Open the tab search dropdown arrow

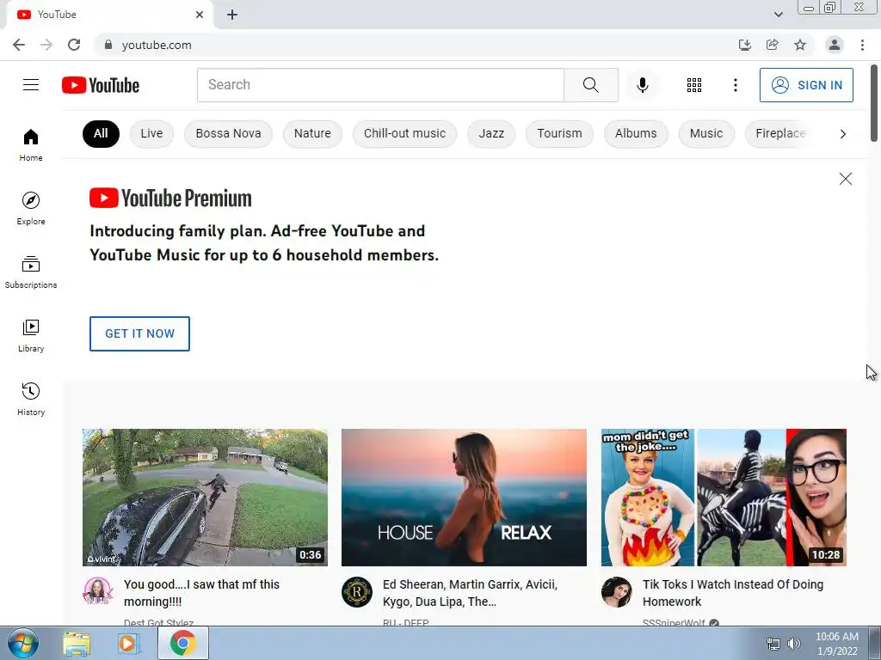point(778,15)
